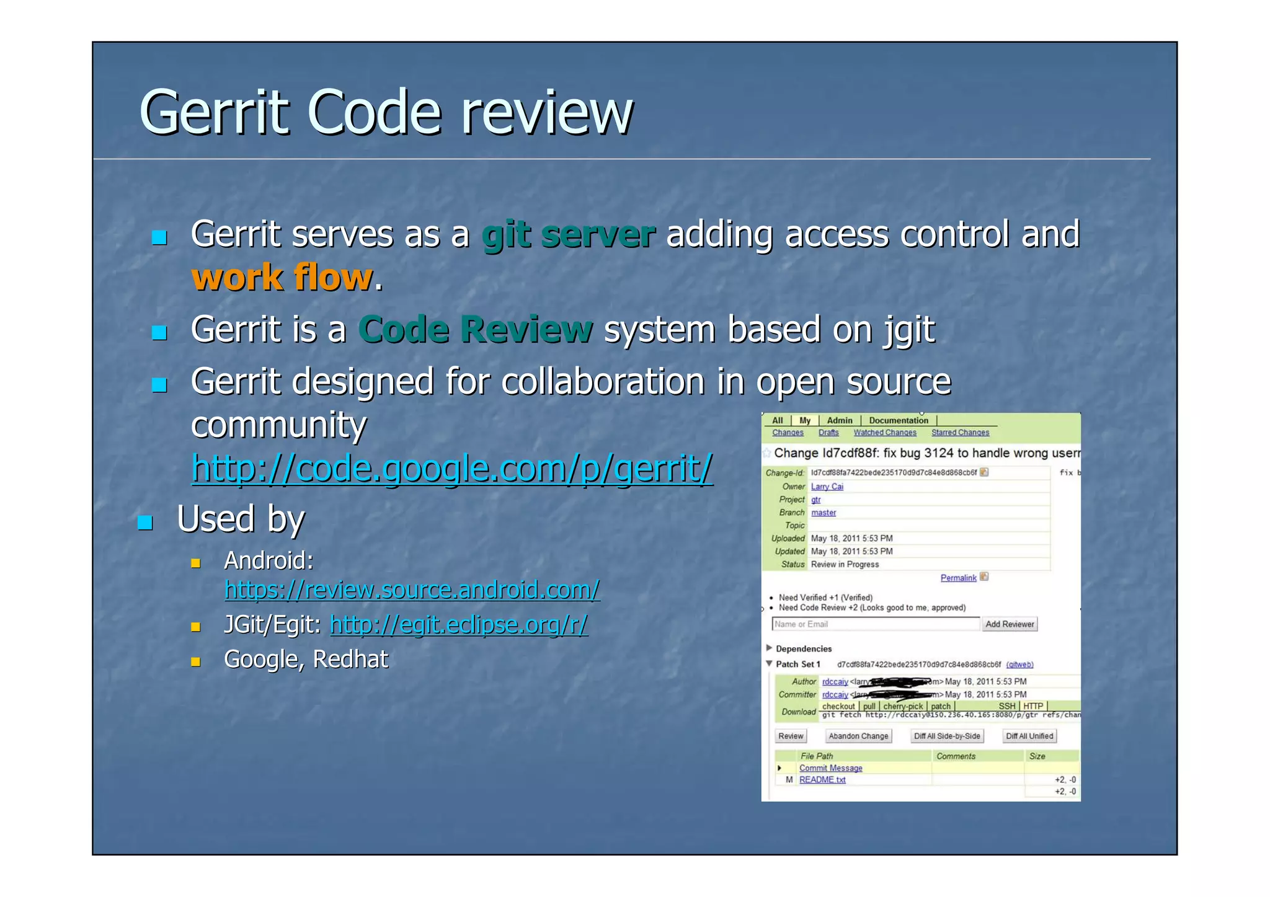Collapse the Patch Set 1 section

click(x=770, y=663)
